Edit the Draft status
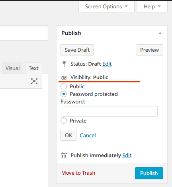This screenshot has width=172, height=187. point(107,64)
